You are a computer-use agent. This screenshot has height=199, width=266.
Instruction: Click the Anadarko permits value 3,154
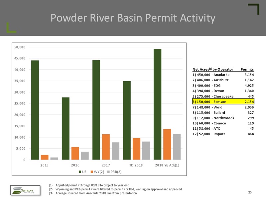[249, 75]
